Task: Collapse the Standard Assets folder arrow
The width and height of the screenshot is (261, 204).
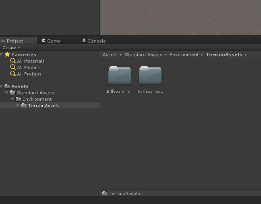Action: coord(7,93)
